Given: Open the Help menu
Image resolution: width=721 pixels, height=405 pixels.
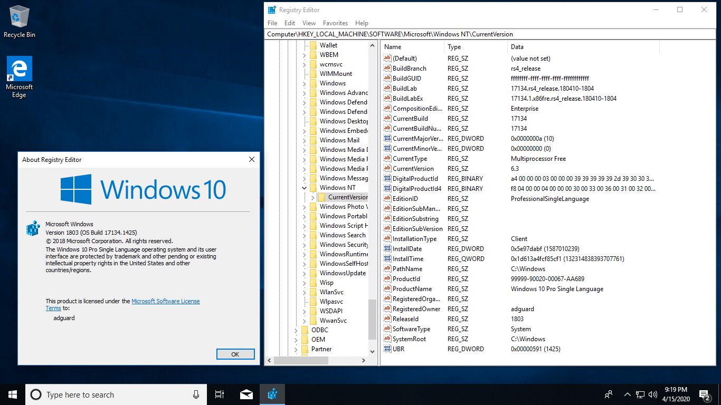Looking at the screenshot, I should click(362, 23).
